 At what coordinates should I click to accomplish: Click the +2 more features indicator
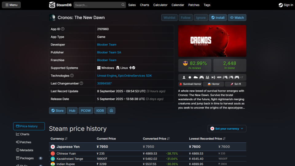[242, 77]
